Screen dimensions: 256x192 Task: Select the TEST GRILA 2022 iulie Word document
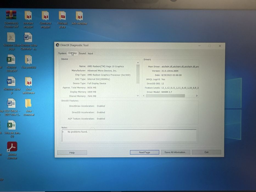tap(11, 103)
